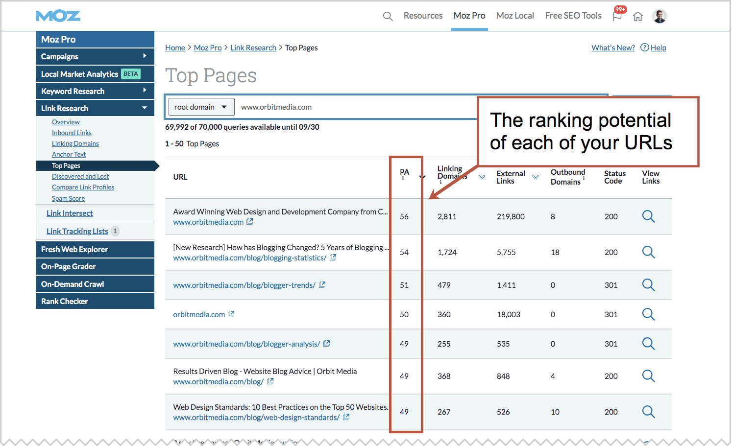Open Discovered and Lost link
This screenshot has height=446, width=732.
pos(80,176)
